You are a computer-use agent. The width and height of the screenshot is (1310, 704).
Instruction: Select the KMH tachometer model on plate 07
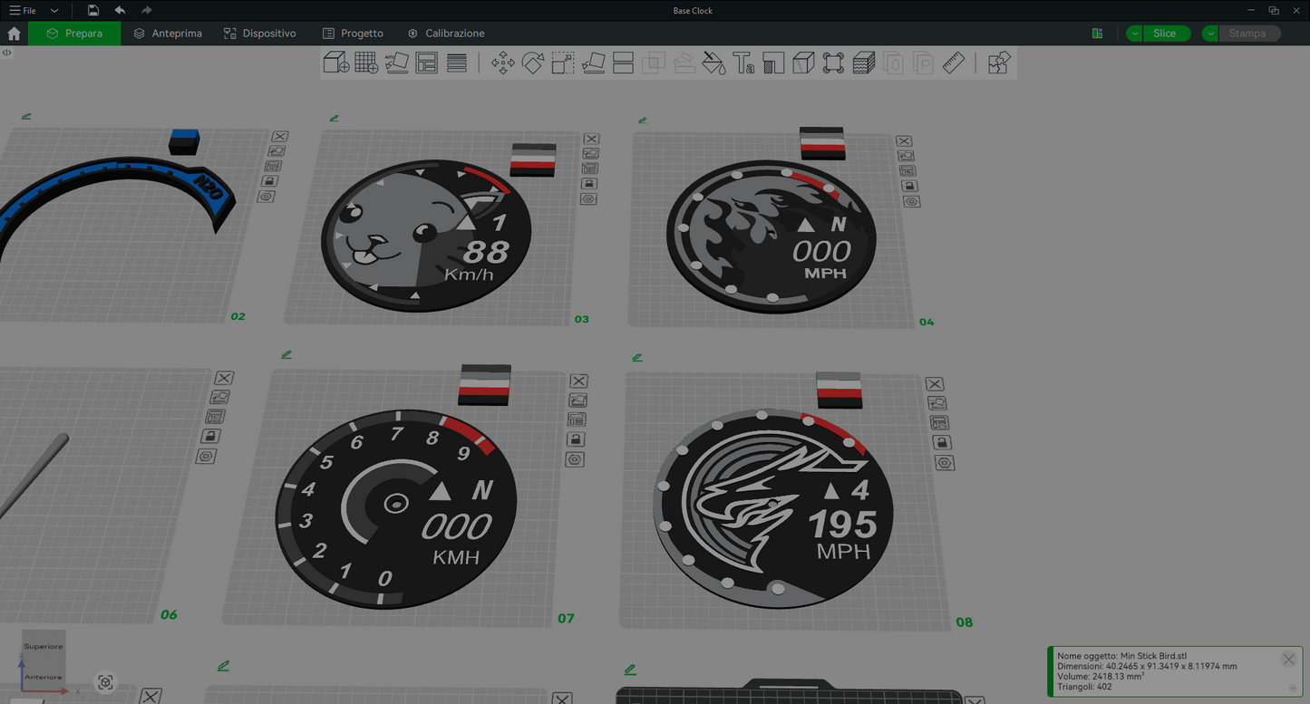click(x=396, y=509)
